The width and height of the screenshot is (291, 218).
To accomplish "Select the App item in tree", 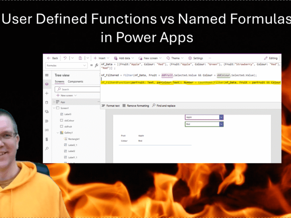I will click(x=63, y=102).
